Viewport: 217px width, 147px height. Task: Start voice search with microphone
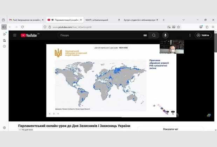165,35
